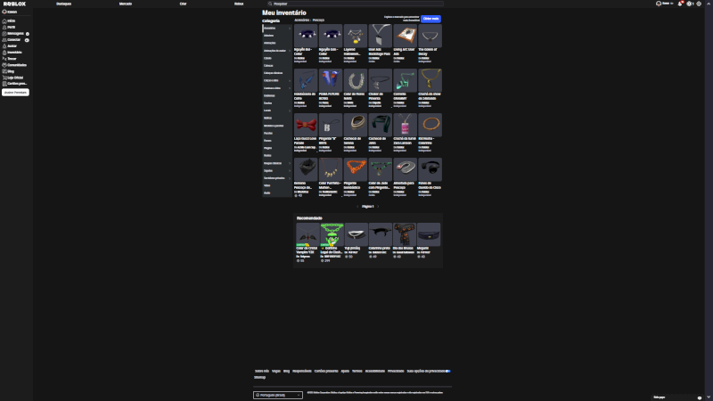This screenshot has height=401, width=713.
Task: Open the green chain recommended item thumbnail
Action: [x=332, y=234]
